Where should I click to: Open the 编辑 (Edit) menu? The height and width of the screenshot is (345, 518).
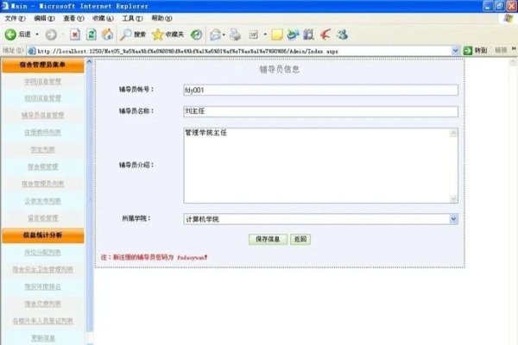click(44, 18)
